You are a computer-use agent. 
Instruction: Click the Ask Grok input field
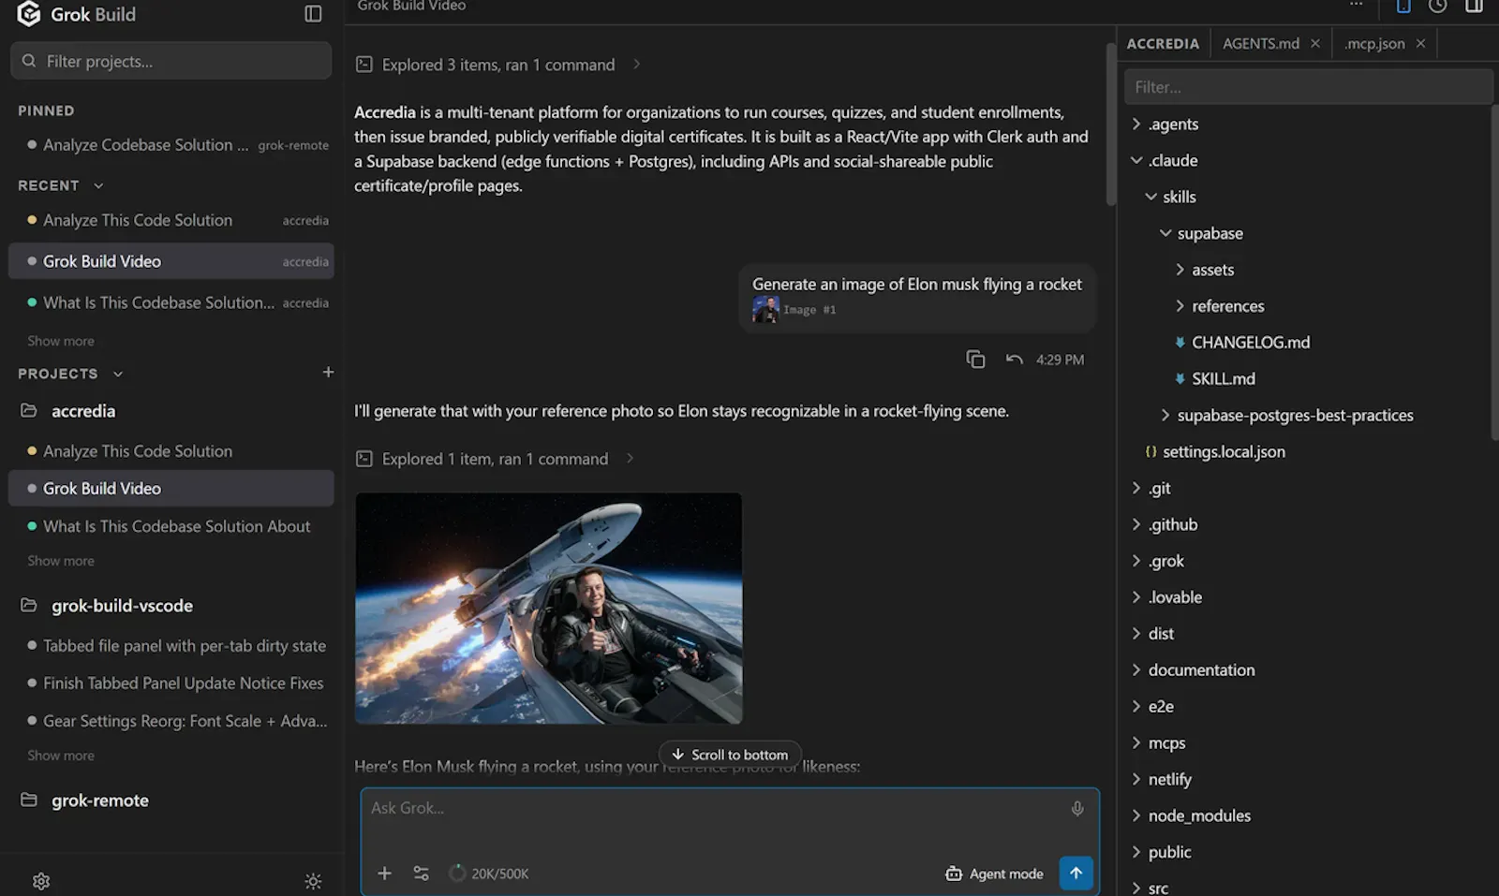tap(712, 808)
